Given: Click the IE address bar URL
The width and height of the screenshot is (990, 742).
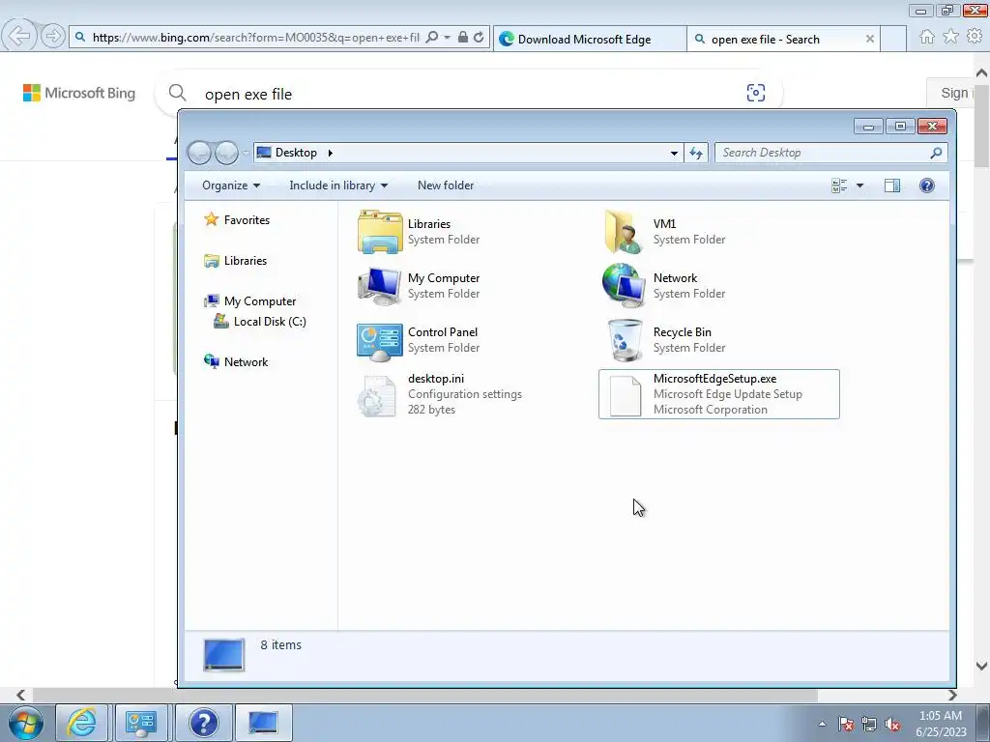Looking at the screenshot, I should coord(255,38).
